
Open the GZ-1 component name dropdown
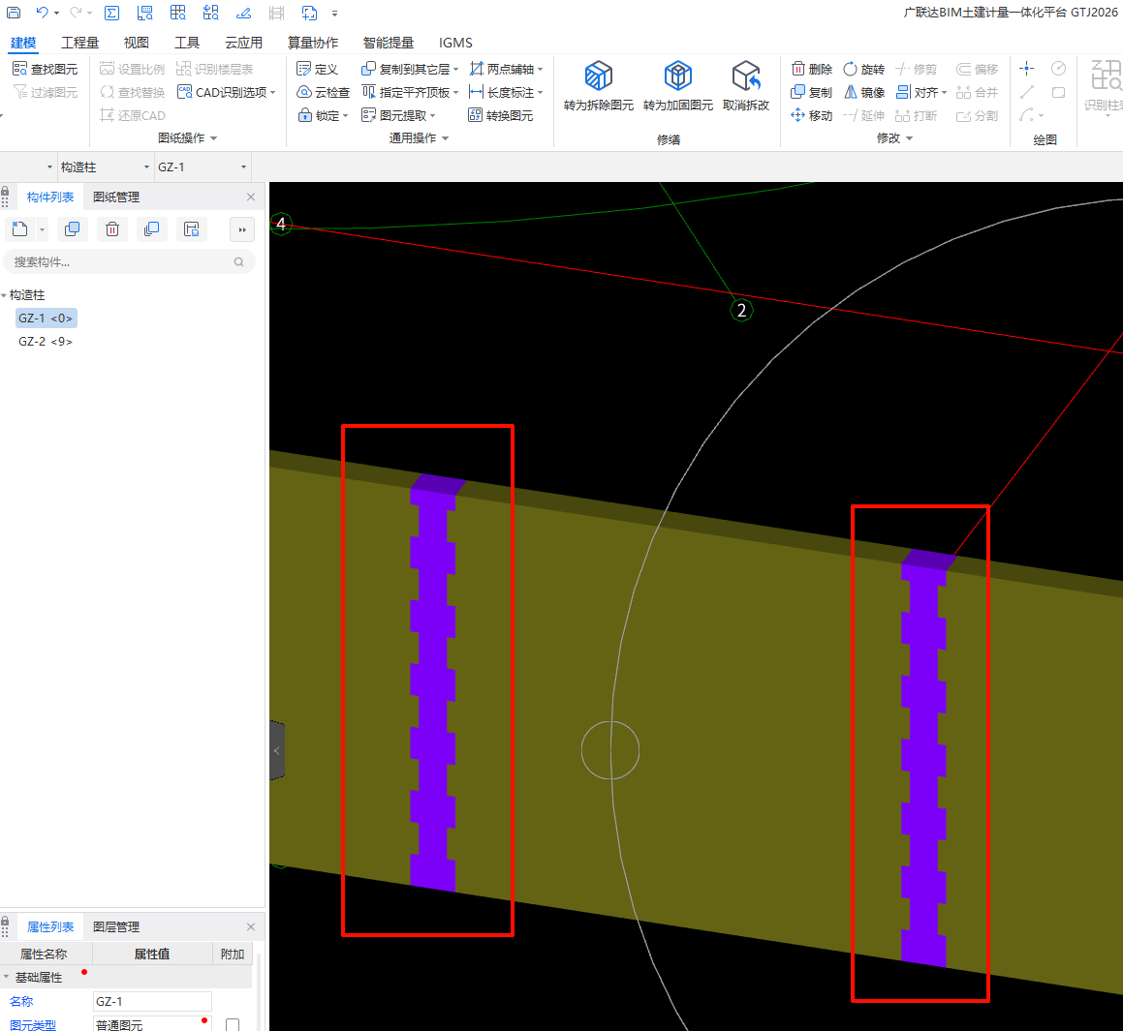tap(243, 167)
